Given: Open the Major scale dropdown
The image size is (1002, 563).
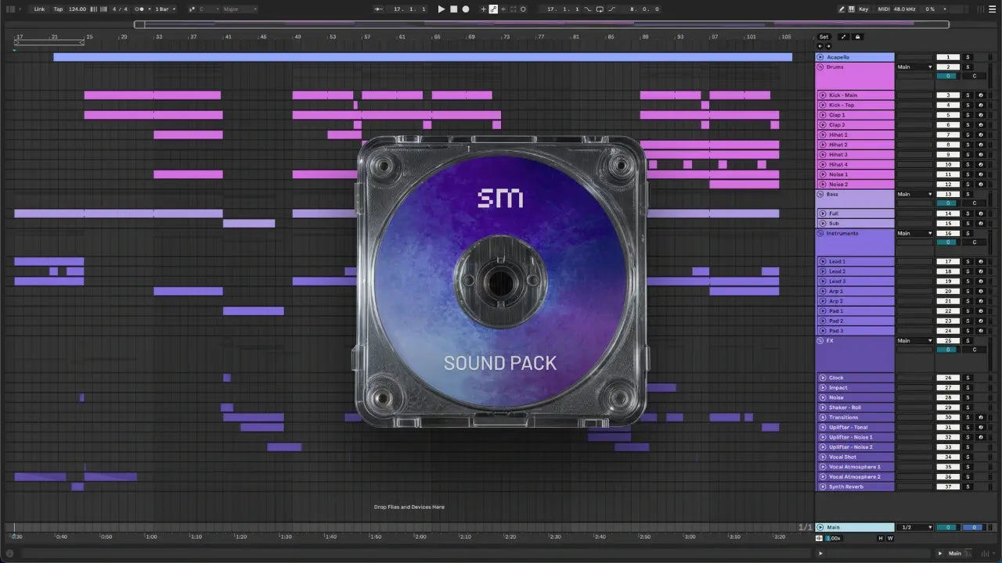Looking at the screenshot, I should [240, 9].
